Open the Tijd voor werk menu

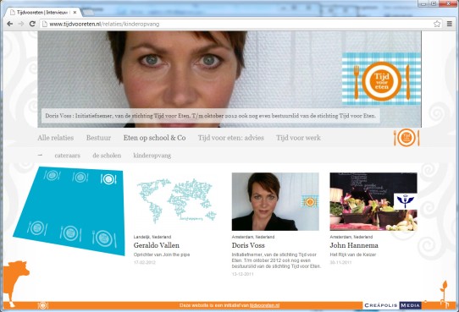[299, 138]
